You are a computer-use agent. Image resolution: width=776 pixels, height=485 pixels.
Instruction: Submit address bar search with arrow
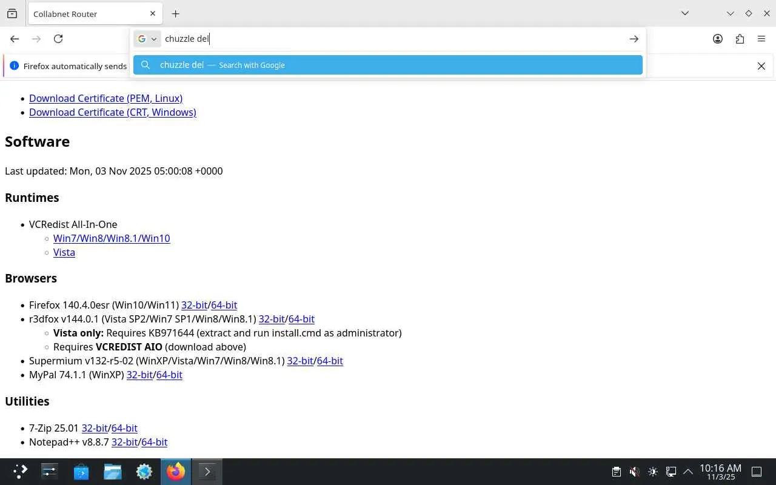coord(634,39)
